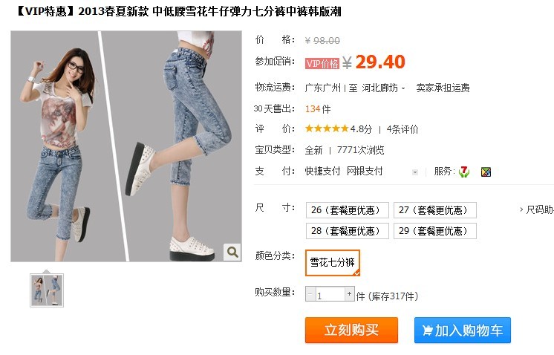Screen dimensions: 554x355
Task: Click the five-star rating icons
Action: (327, 128)
